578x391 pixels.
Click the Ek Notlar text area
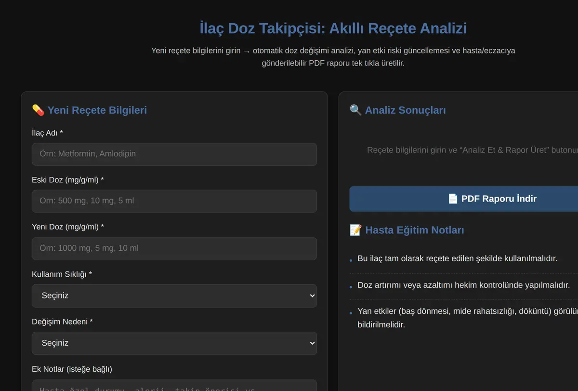pyautogui.click(x=174, y=385)
